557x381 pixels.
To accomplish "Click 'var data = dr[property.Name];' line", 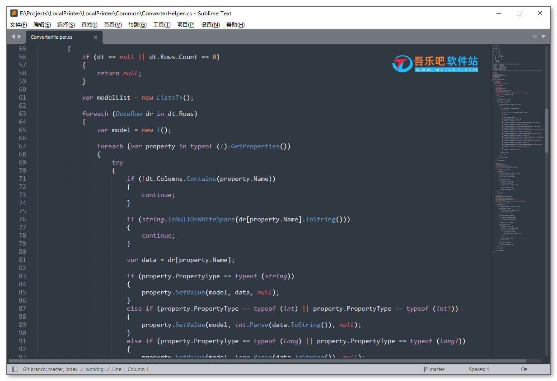I will pyautogui.click(x=181, y=260).
